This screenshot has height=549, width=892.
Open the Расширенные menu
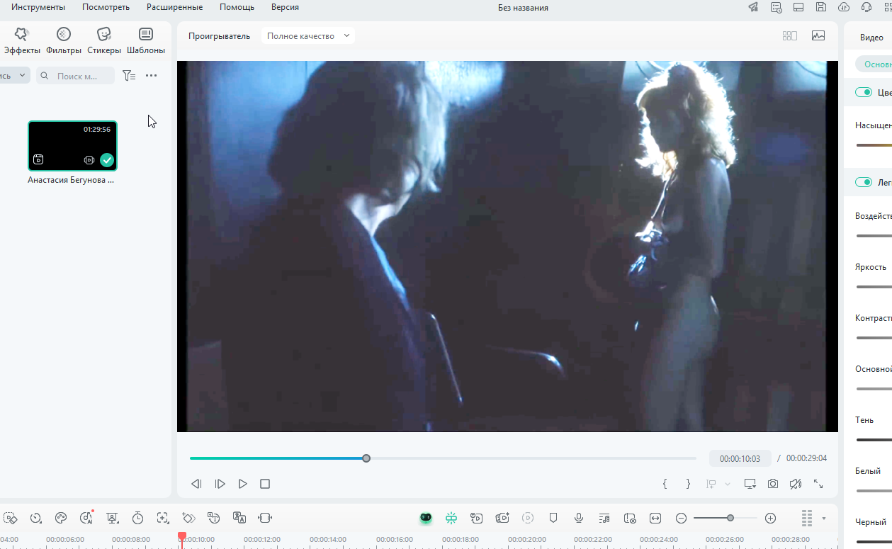click(x=175, y=7)
